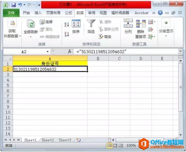
Task: Expand the data validation dropdown arrow
Action: (x=155, y=22)
